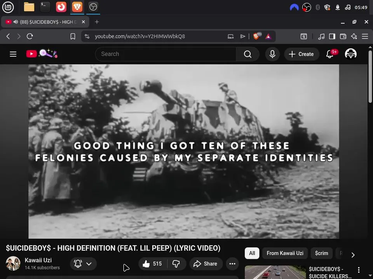Click the youtube.com address bar URL

[140, 36]
